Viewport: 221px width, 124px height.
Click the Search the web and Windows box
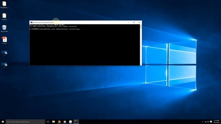point(25,122)
